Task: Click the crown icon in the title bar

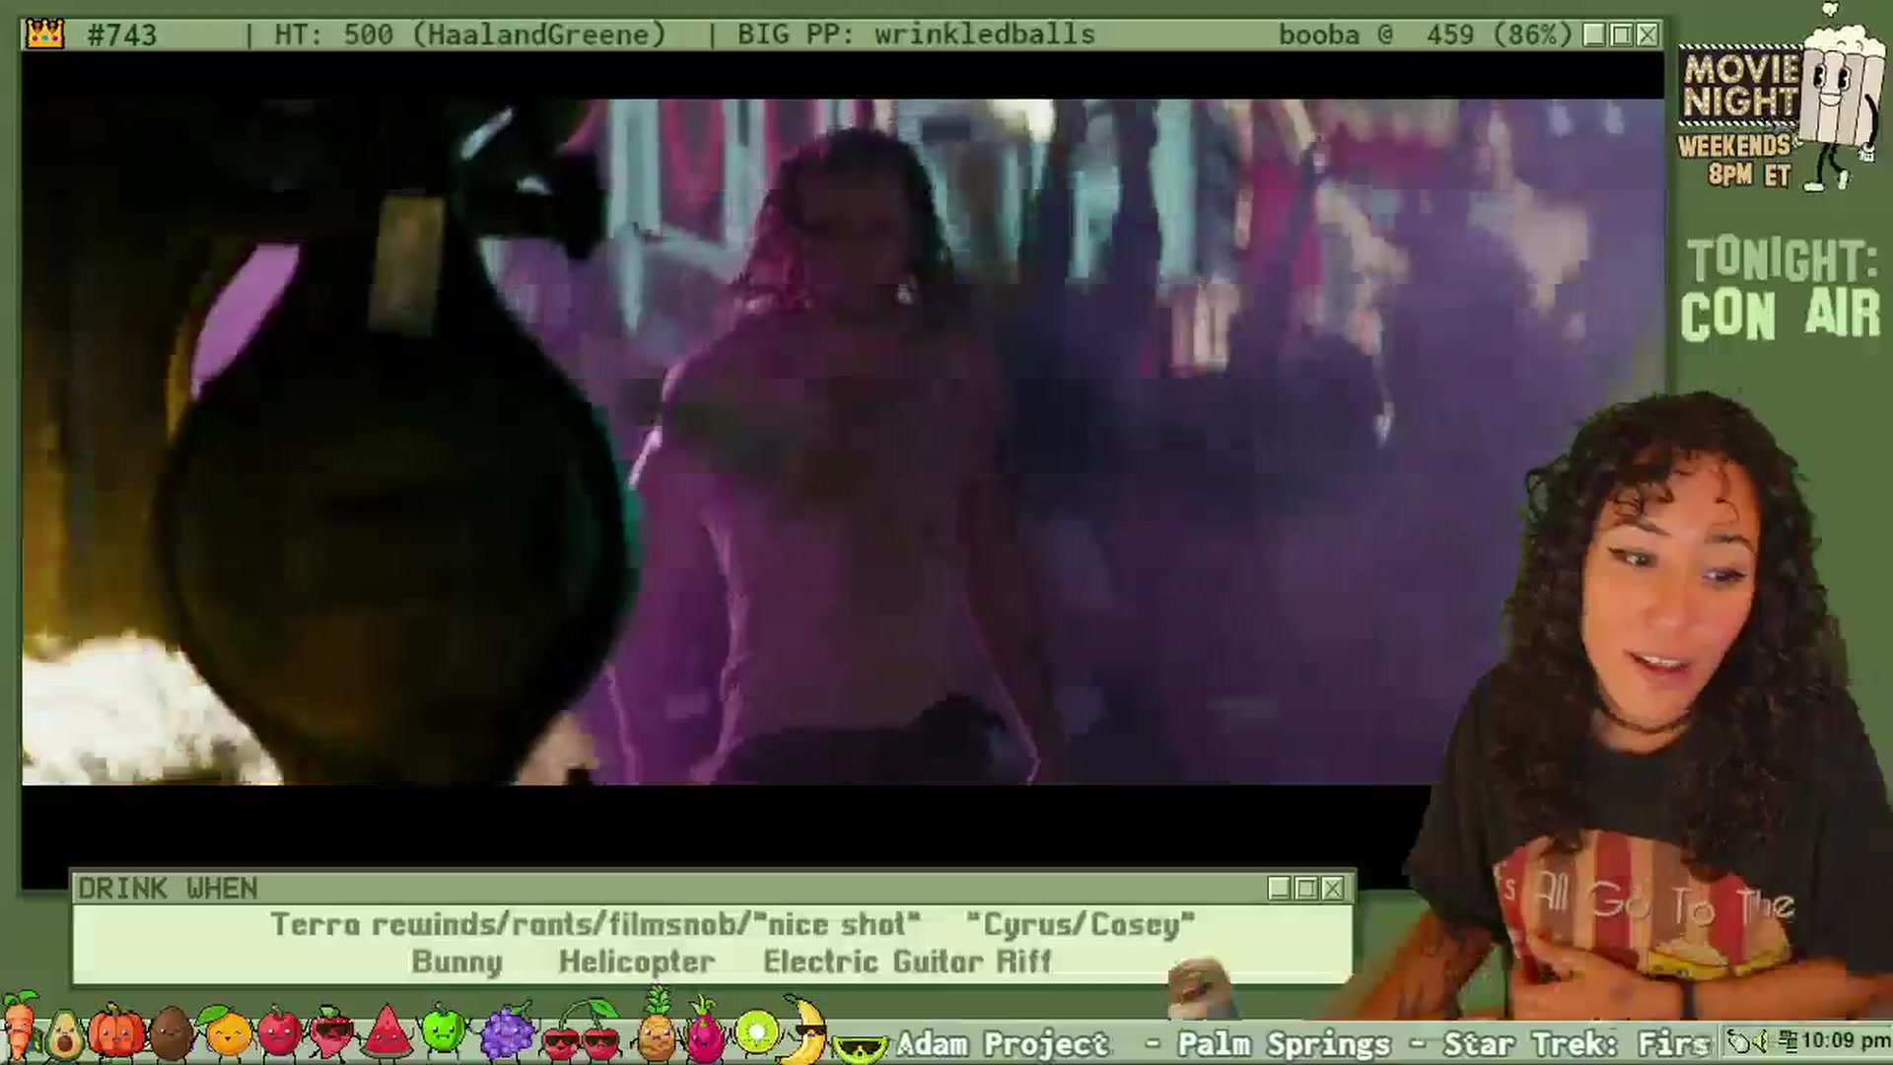Action: pyautogui.click(x=45, y=35)
